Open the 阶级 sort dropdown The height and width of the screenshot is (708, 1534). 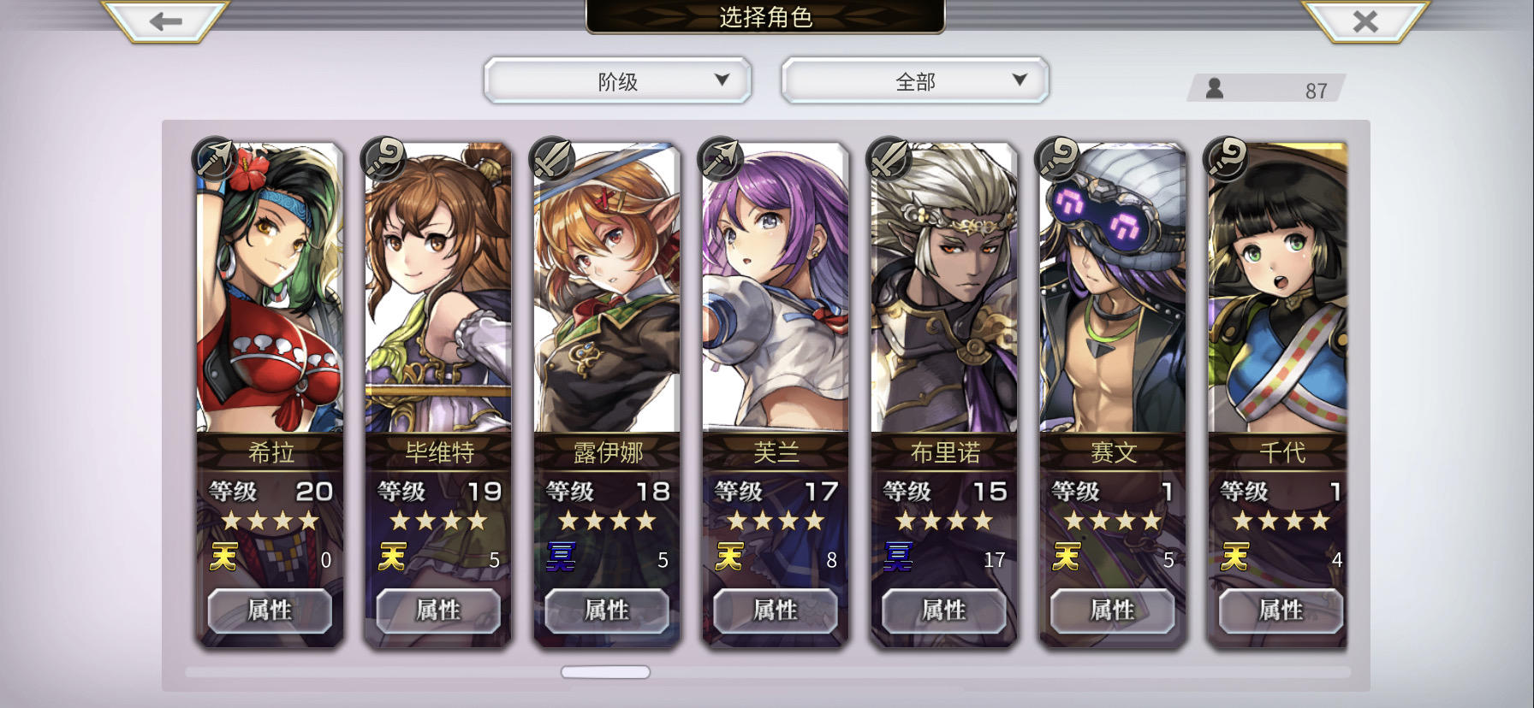pos(617,81)
